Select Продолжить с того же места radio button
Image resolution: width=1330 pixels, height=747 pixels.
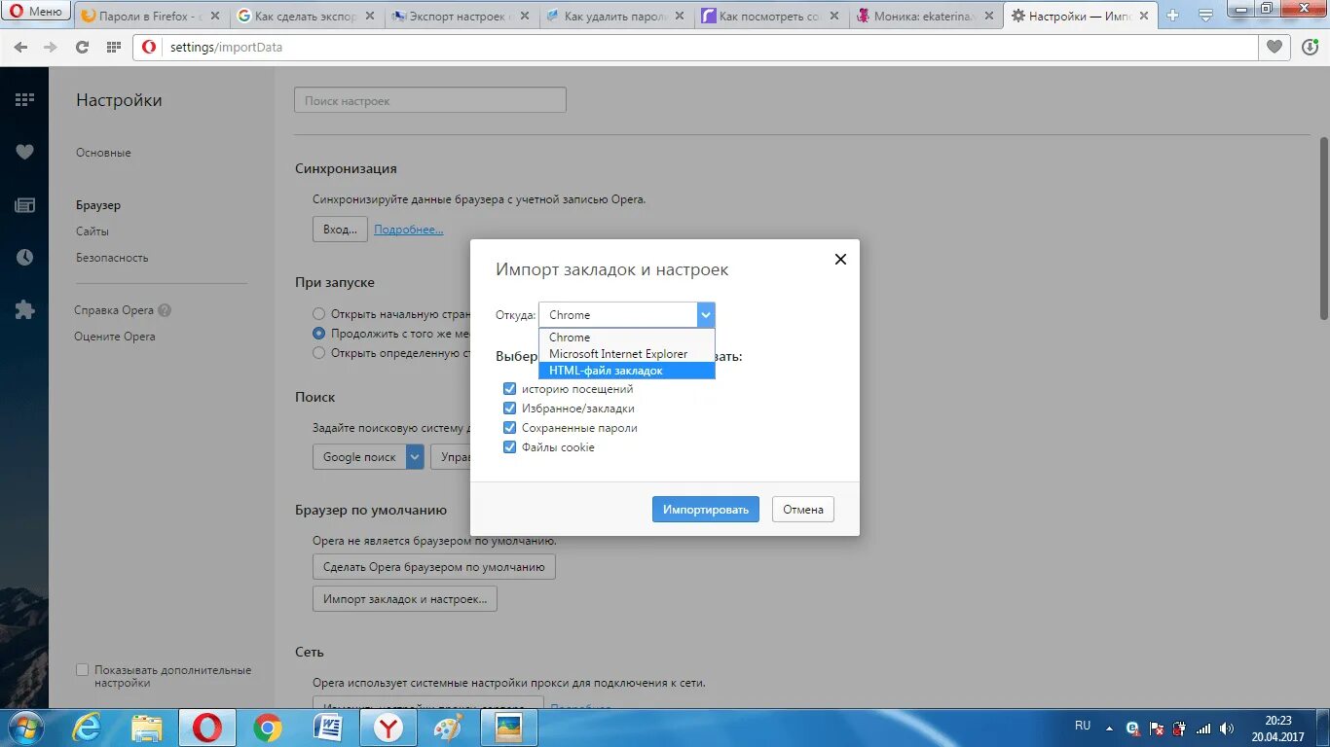click(x=318, y=334)
